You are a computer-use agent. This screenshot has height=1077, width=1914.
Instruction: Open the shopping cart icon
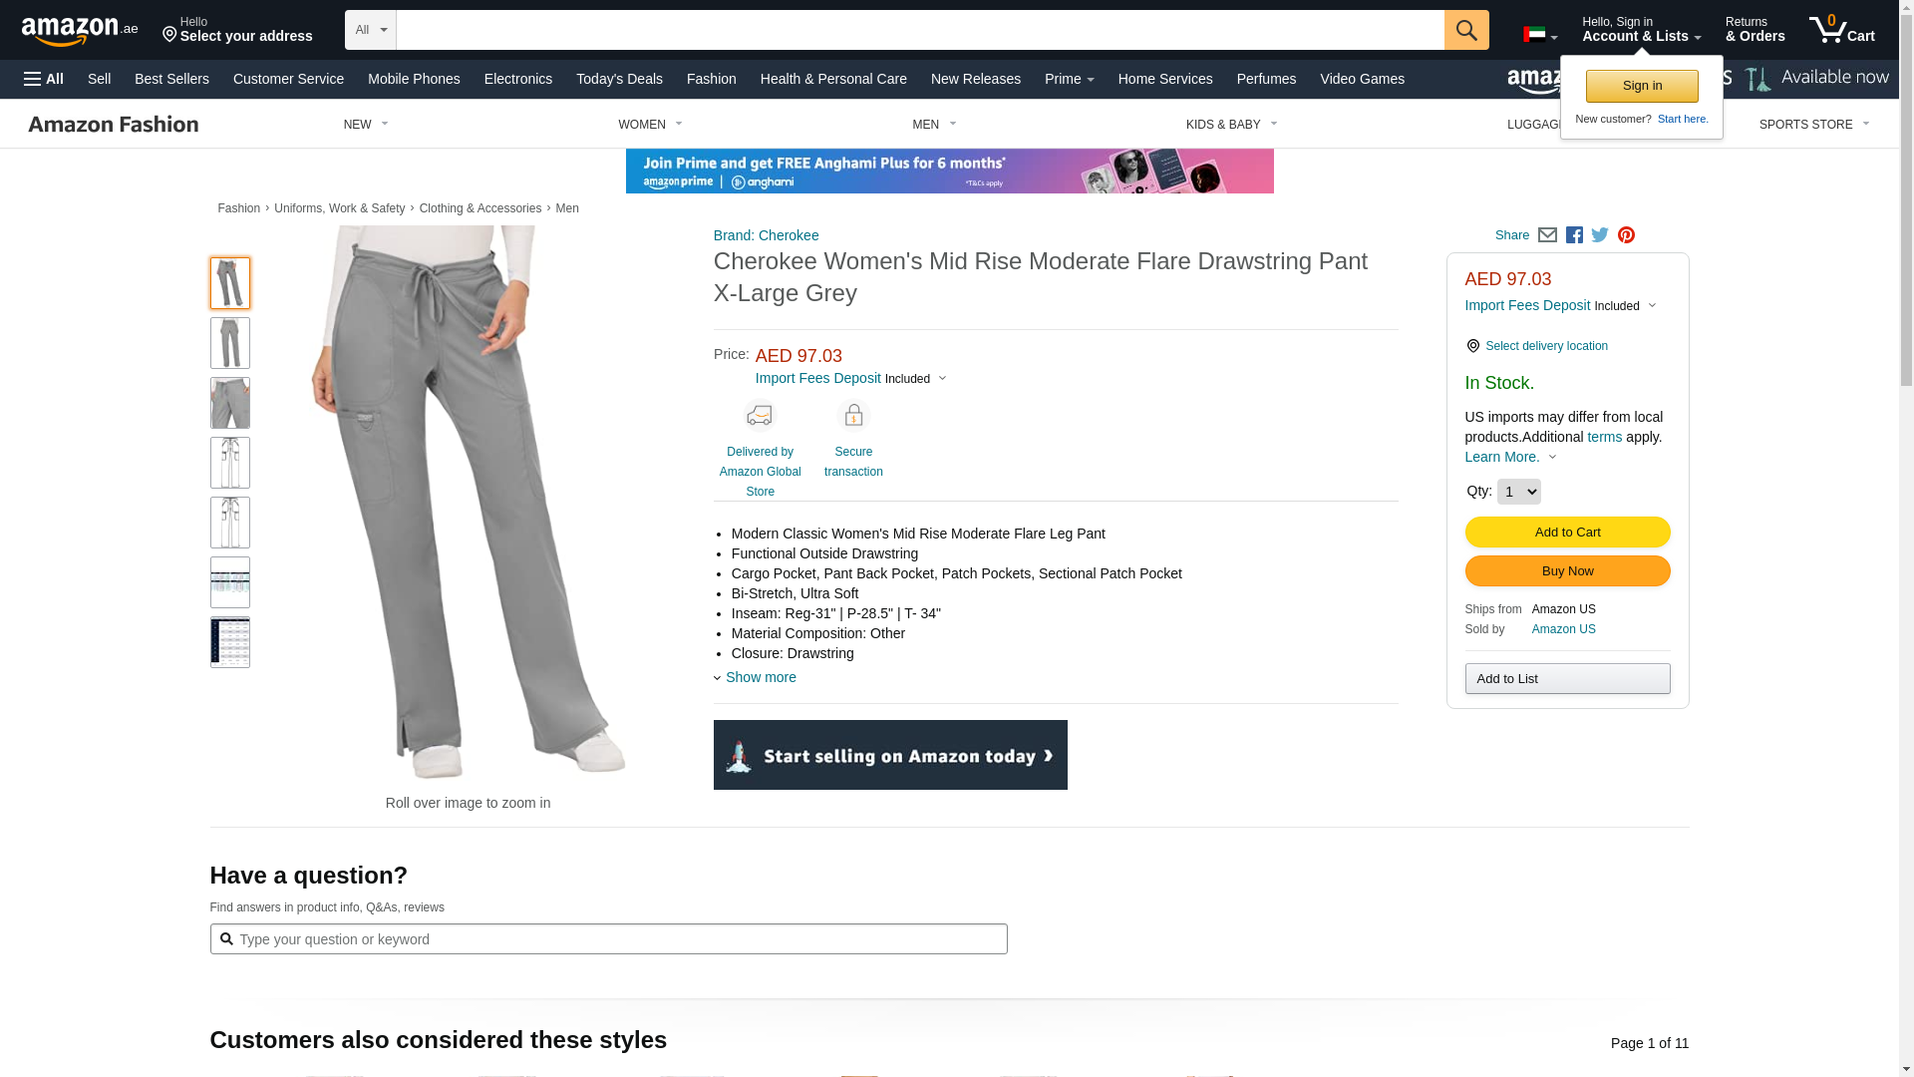click(x=1841, y=30)
